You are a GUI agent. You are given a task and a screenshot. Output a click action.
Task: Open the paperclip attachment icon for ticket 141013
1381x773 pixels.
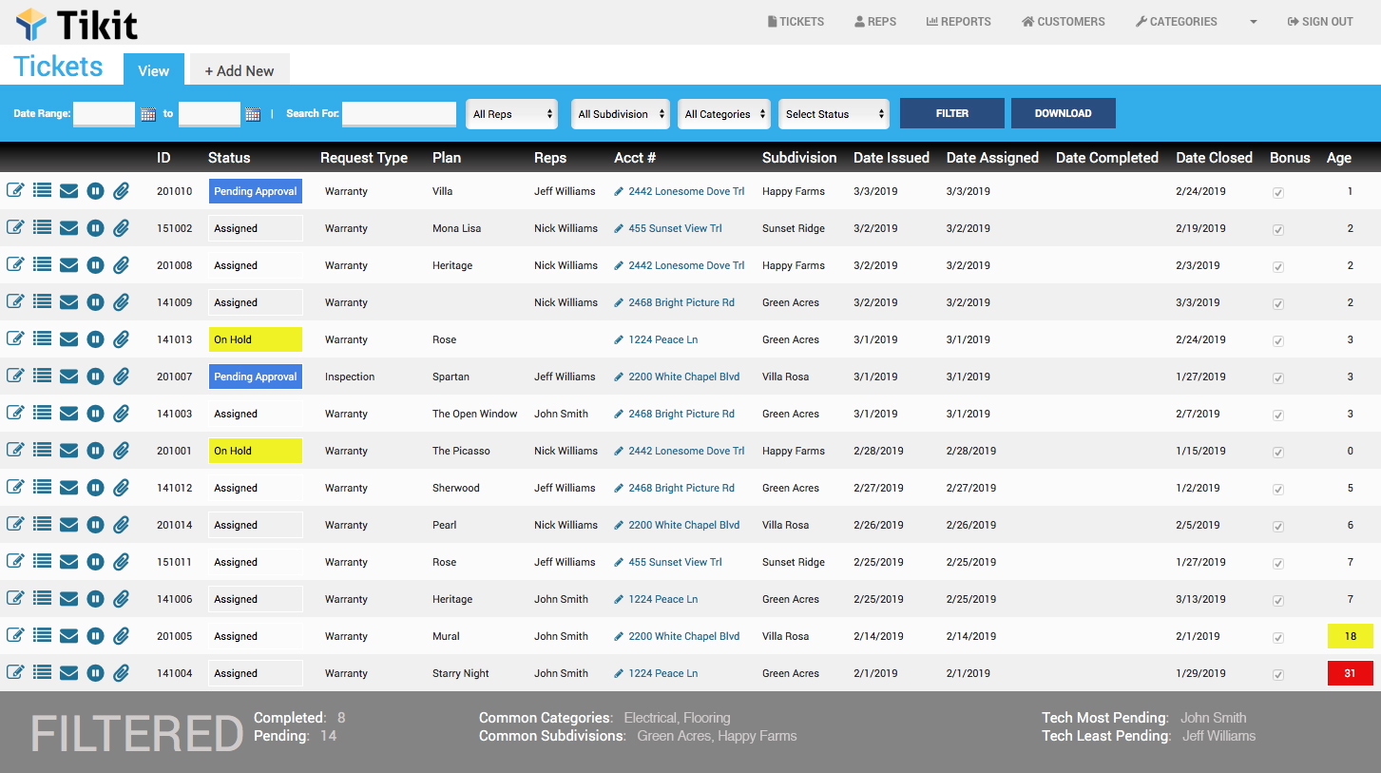click(x=121, y=339)
